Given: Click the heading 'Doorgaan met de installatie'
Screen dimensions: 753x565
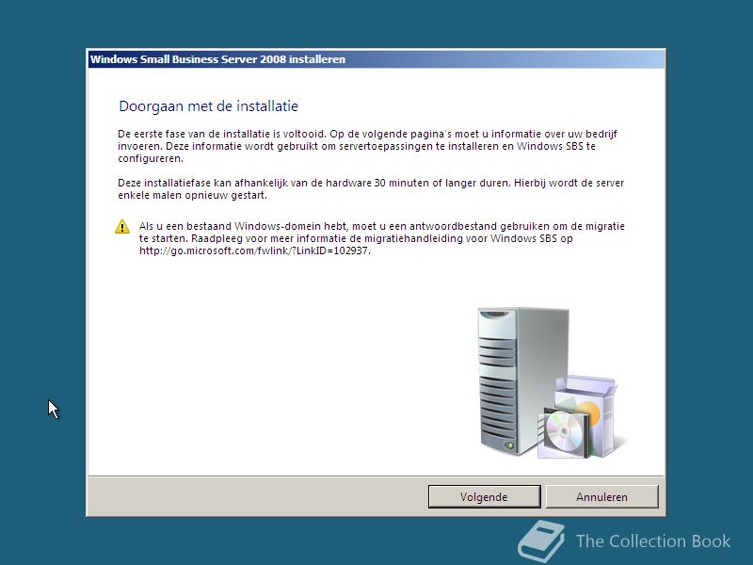Looking at the screenshot, I should 208,106.
